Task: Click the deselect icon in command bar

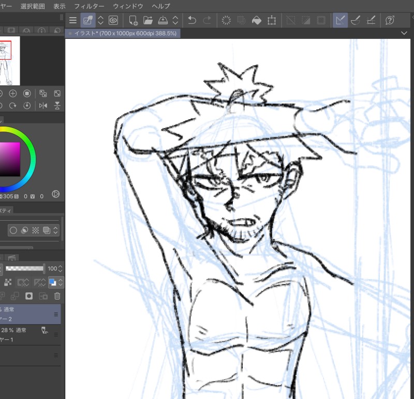Action: [291, 20]
